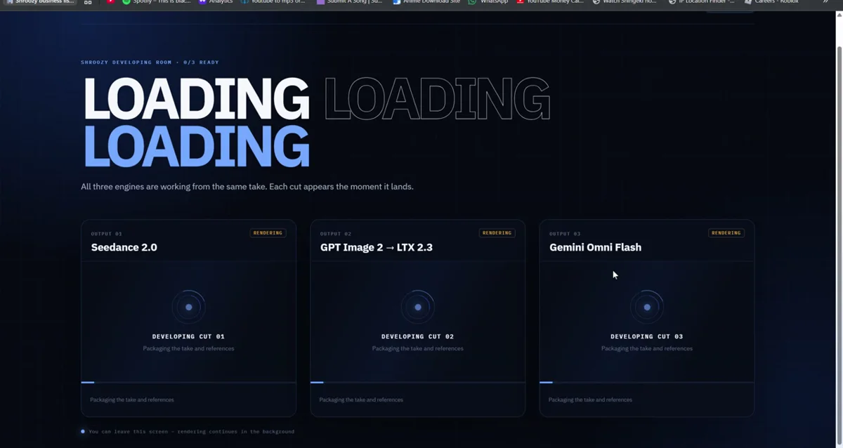Click the Seedance 2.0 title

coord(124,247)
